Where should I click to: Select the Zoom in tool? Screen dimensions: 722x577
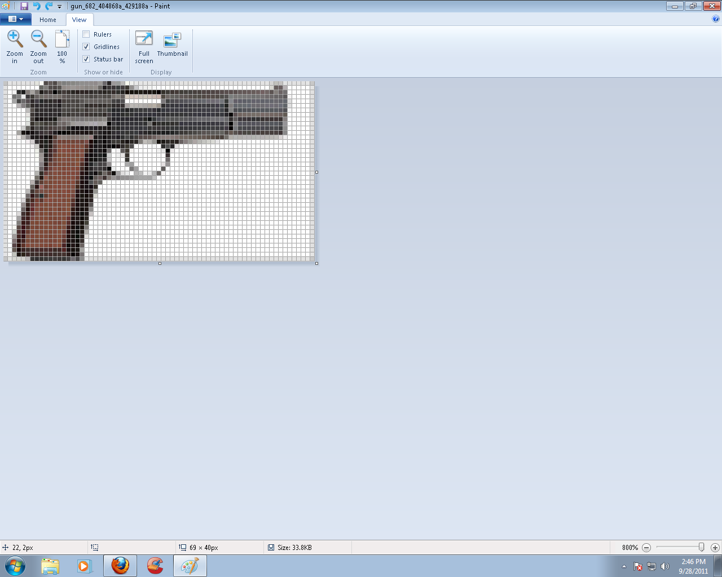pyautogui.click(x=15, y=45)
